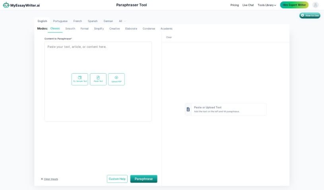The height and width of the screenshot is (190, 324).
Task: Click the How to Use play icon
Action: (x=303, y=15)
